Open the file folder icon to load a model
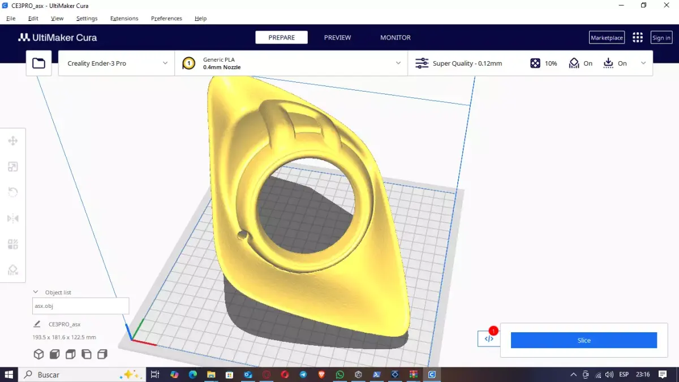679x382 pixels. 38,63
